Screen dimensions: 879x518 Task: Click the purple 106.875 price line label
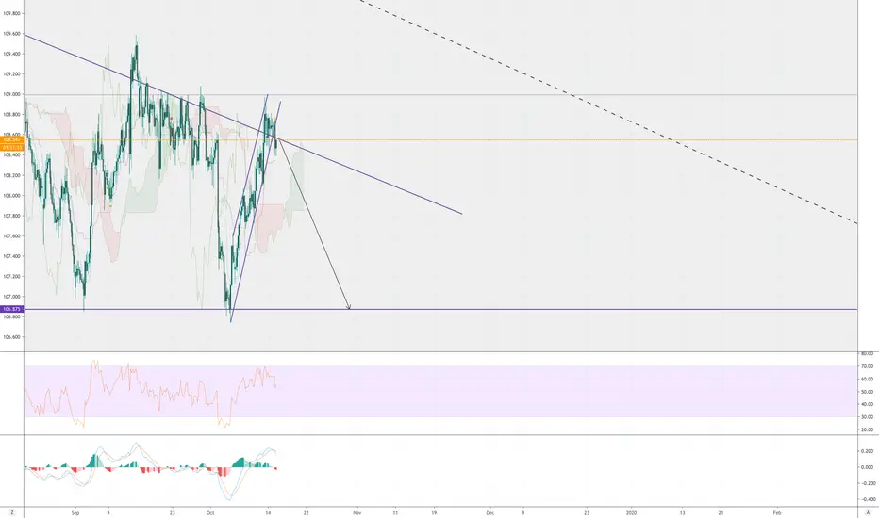point(11,309)
